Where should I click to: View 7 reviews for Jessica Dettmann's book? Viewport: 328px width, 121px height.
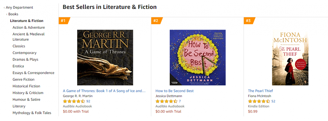[180, 102]
